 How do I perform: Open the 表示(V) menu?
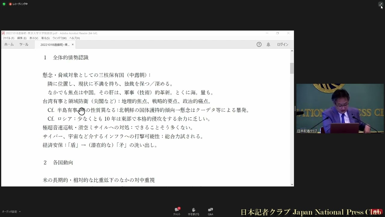tap(34, 38)
